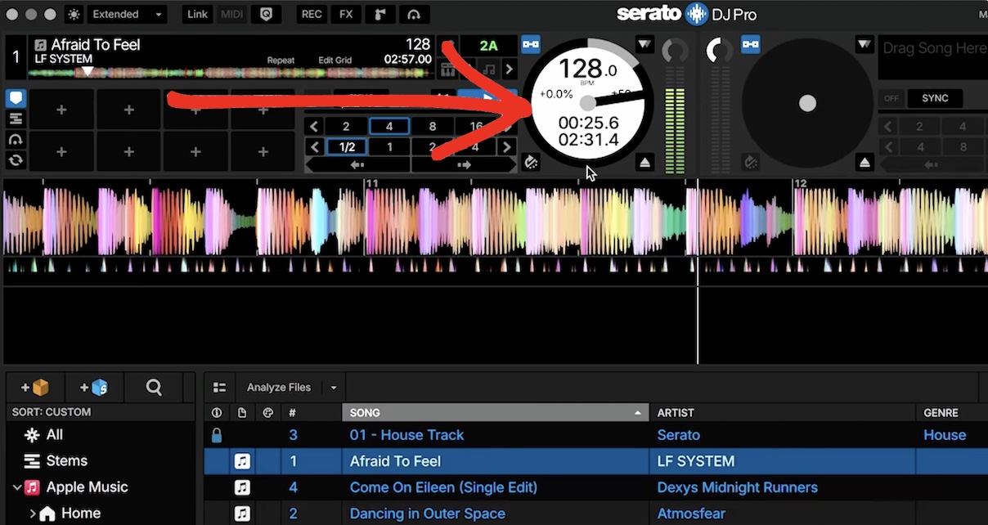Click the first empty hot cue slot
This screenshot has width=988, height=525.
pos(61,110)
